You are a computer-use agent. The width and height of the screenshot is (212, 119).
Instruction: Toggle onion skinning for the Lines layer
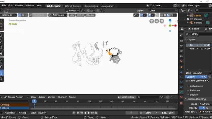tap(208, 45)
